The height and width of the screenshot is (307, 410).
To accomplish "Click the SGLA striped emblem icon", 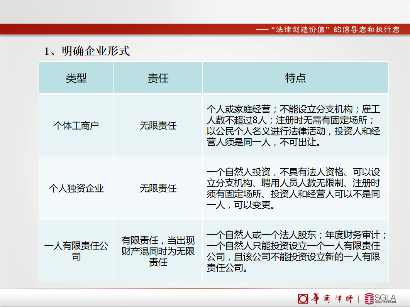I will 370,299.
